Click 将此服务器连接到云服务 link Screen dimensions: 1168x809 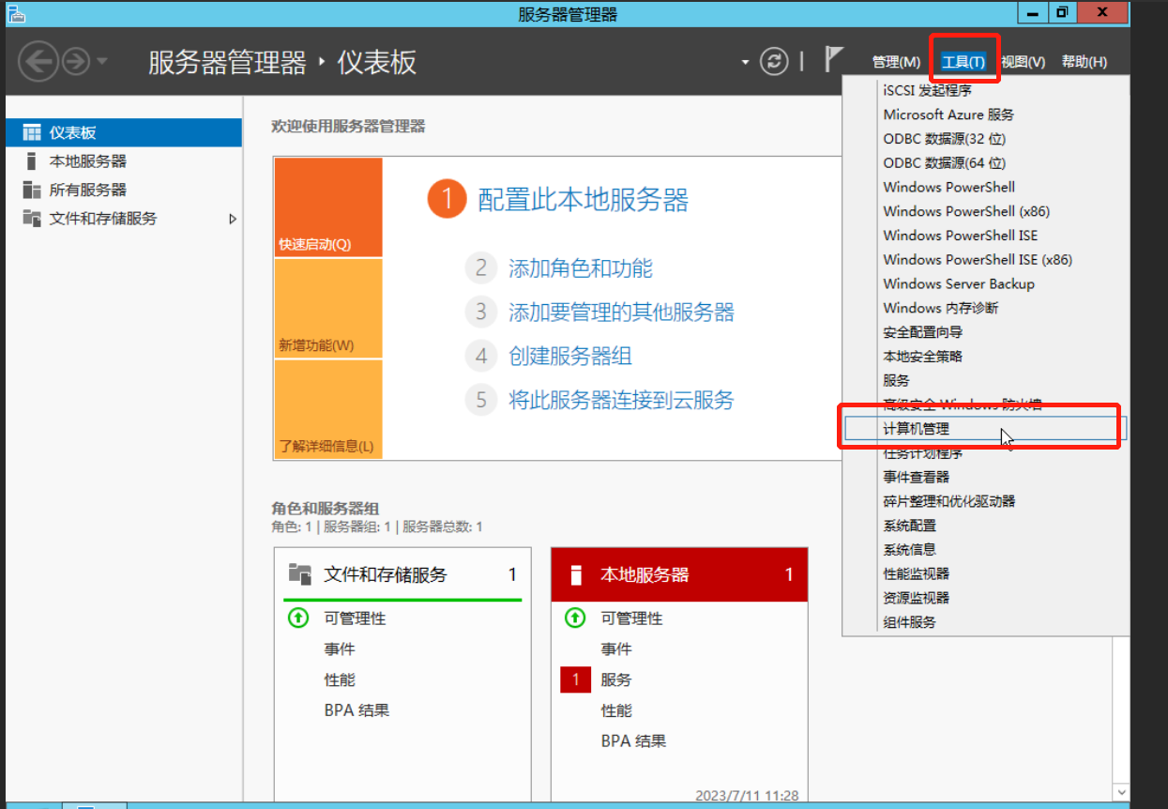[621, 401]
